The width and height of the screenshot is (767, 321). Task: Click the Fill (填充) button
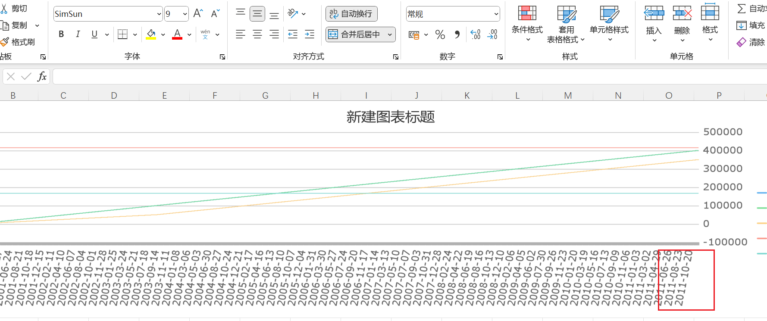click(x=751, y=25)
